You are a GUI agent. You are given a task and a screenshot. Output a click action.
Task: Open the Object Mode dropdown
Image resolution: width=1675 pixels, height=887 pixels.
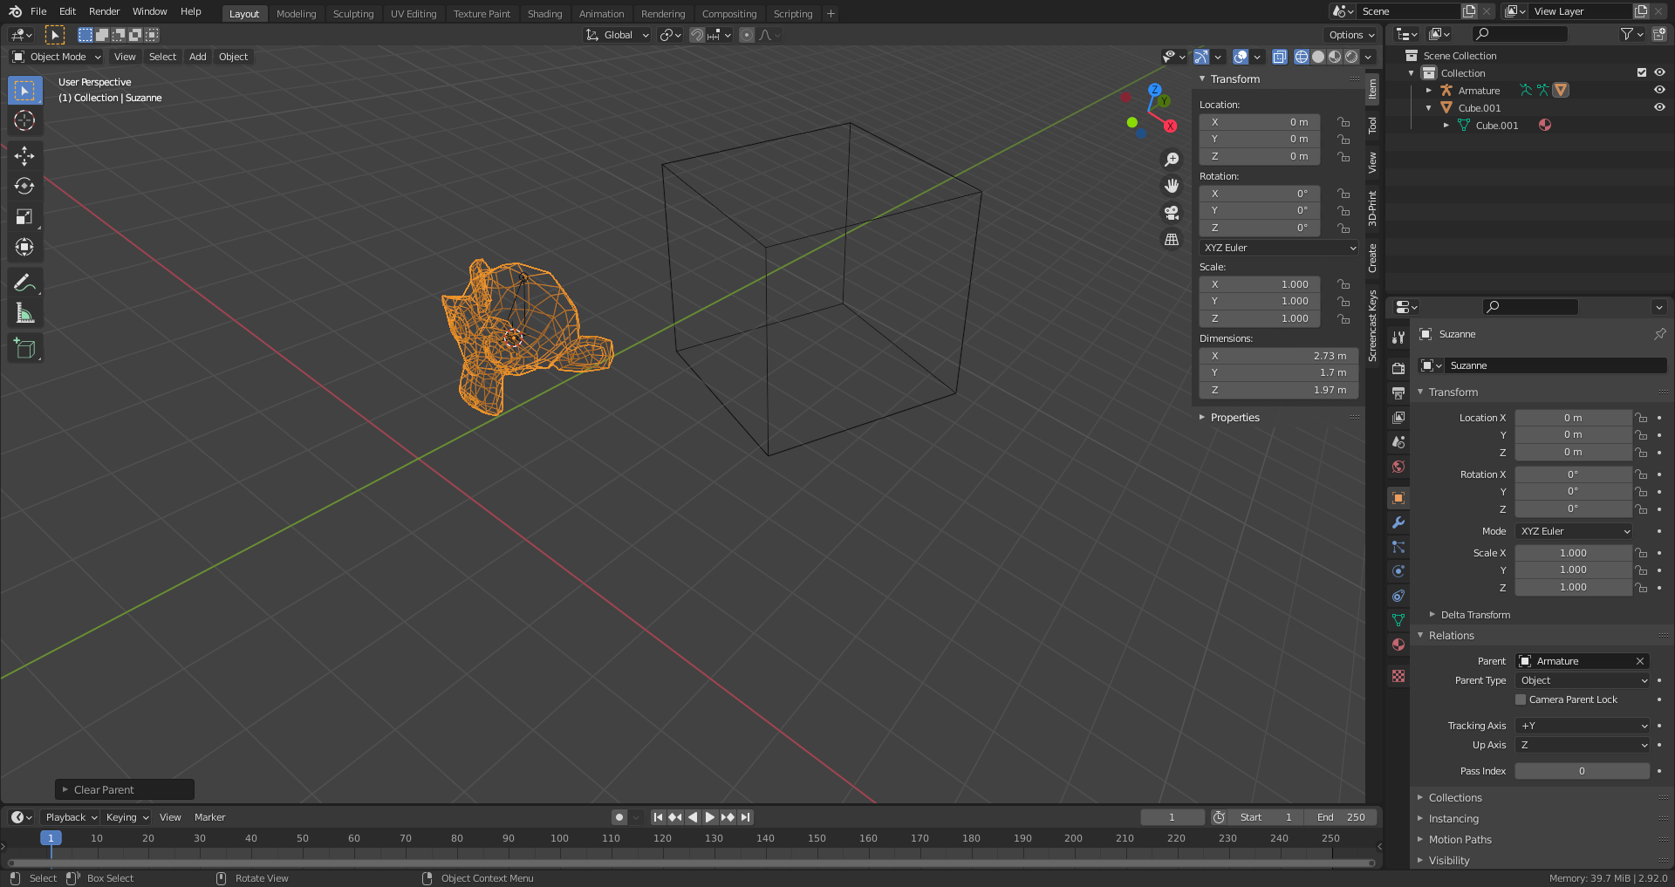[x=57, y=57]
